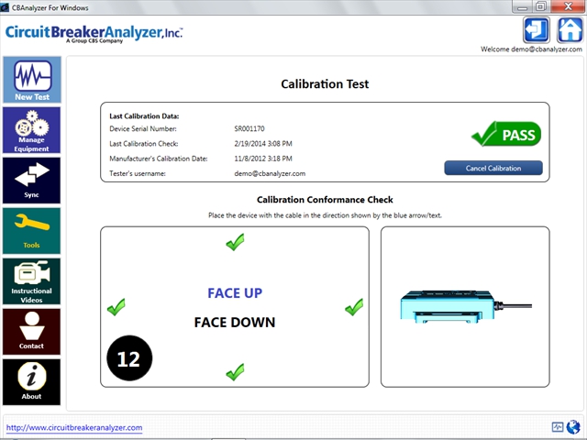Click manufacturer date 11/8/2012 3:18 PM
Screen dimensions: 587x440
[263, 159]
